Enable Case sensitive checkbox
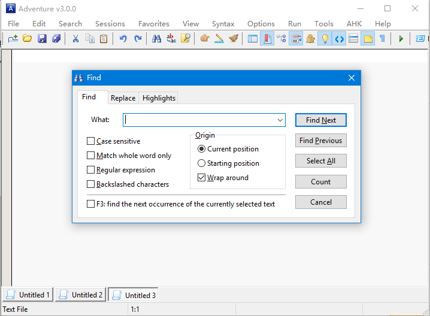The image size is (430, 316). click(x=91, y=141)
